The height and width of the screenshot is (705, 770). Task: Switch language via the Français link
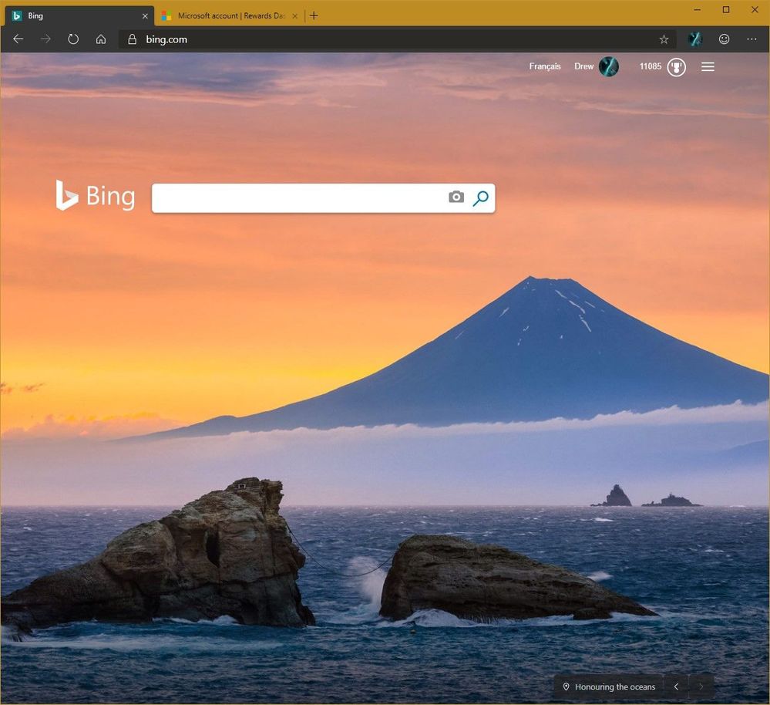coord(545,66)
